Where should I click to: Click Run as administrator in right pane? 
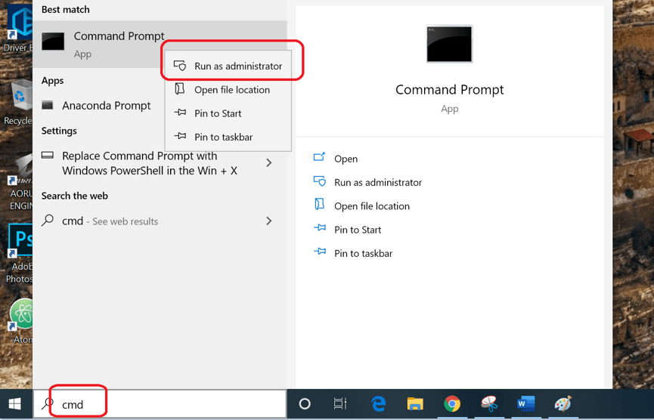pyautogui.click(x=377, y=182)
